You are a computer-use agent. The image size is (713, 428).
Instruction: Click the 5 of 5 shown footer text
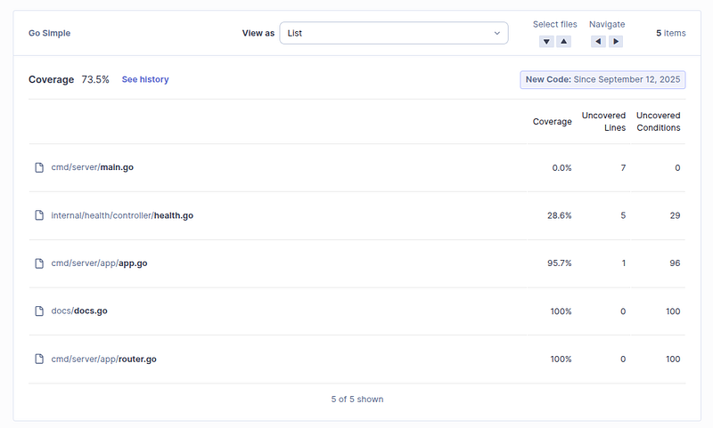click(357, 400)
